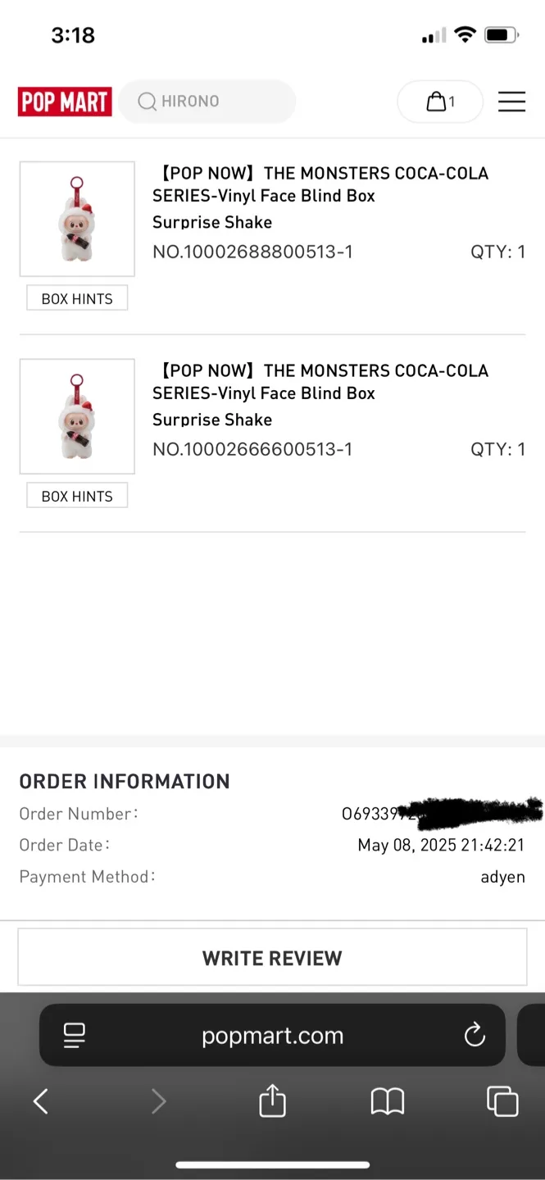Tap the reader view icon in address bar
This screenshot has width=545, height=1180.
point(74,1034)
